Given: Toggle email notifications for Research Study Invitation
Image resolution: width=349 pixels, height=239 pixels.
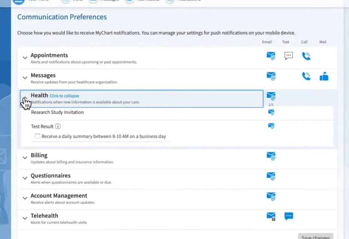Looking at the screenshot, I should (271, 112).
